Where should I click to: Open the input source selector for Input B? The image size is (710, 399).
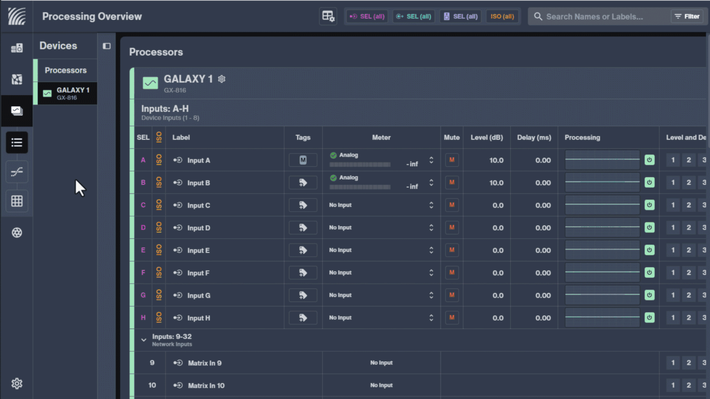tap(431, 183)
